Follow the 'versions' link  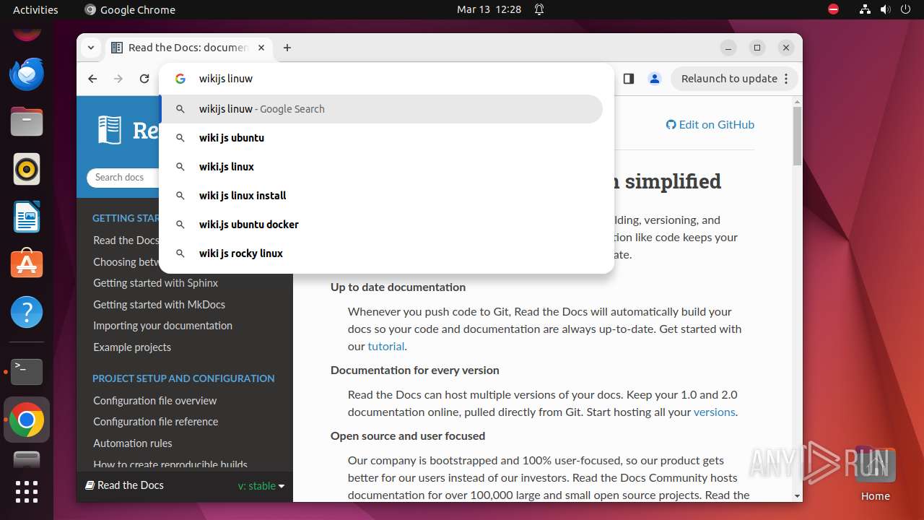[x=714, y=412]
